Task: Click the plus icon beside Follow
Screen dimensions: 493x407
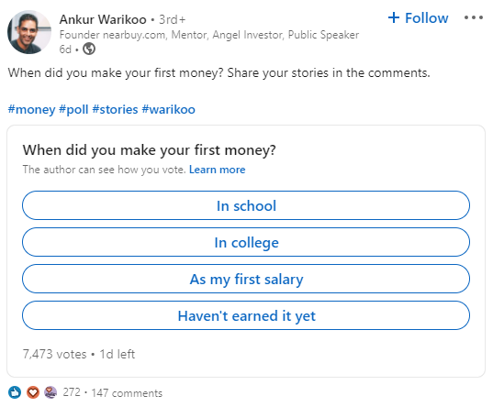Action: point(394,17)
